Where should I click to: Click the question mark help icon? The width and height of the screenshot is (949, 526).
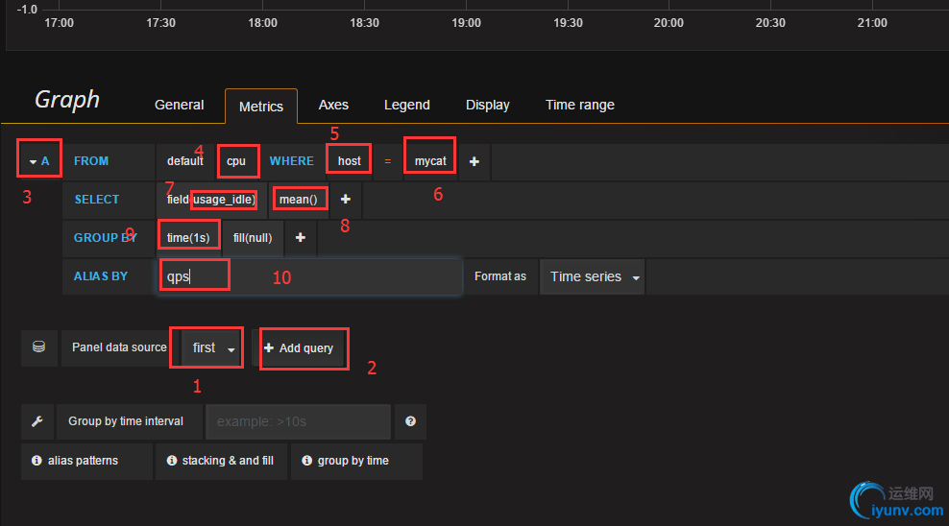tap(410, 421)
